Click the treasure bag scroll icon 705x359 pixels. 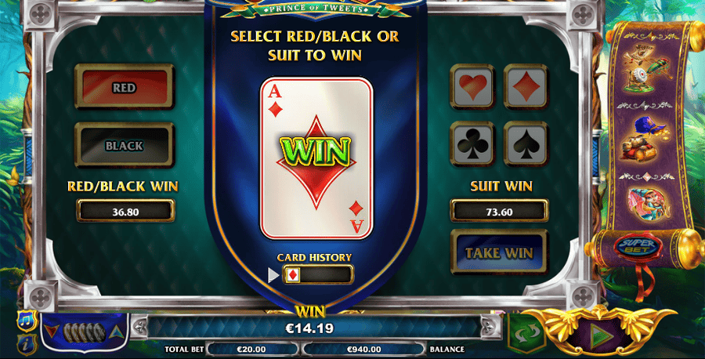point(643,140)
